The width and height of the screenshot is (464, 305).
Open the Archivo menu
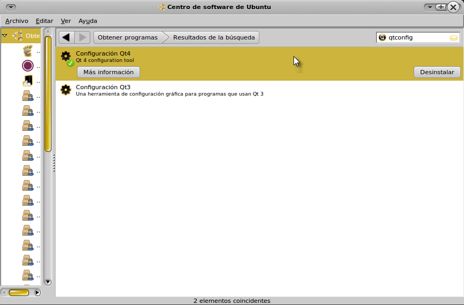[17, 21]
